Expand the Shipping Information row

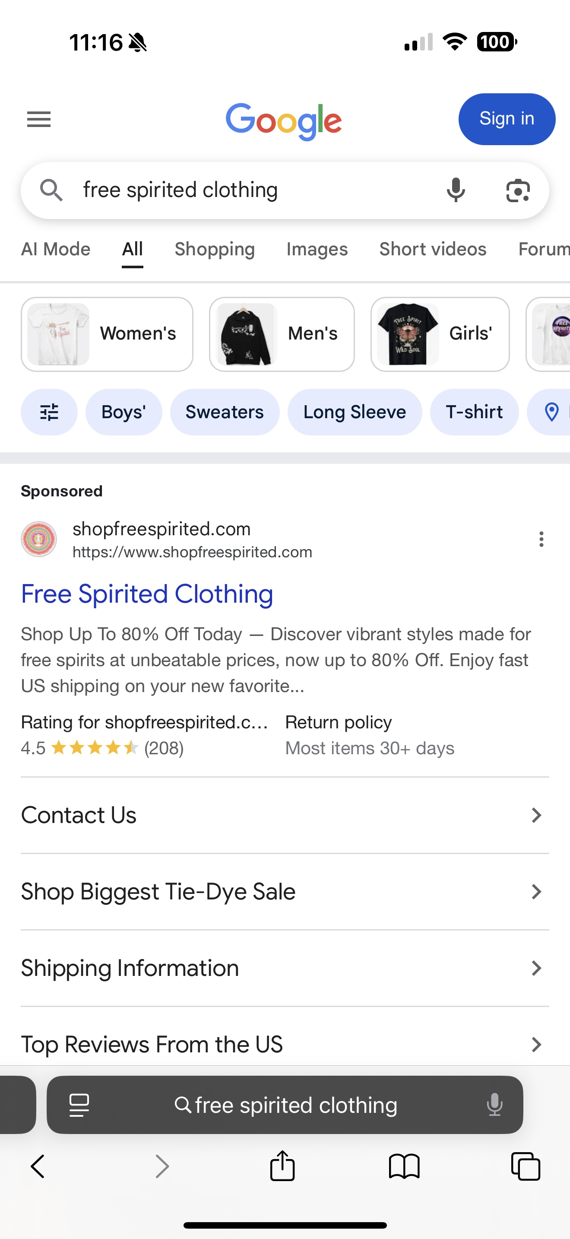click(x=285, y=968)
